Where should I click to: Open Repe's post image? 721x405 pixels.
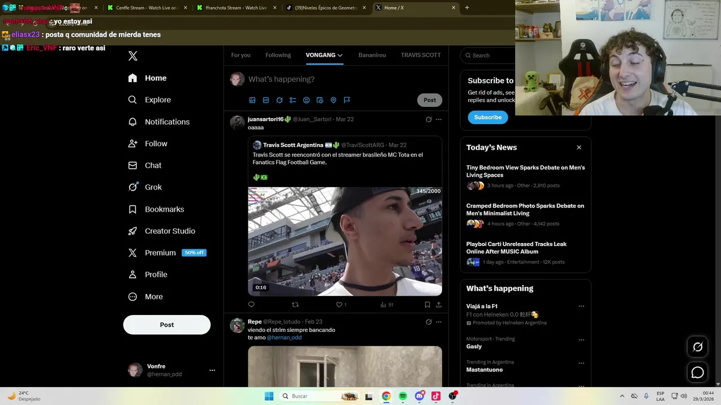(x=345, y=366)
